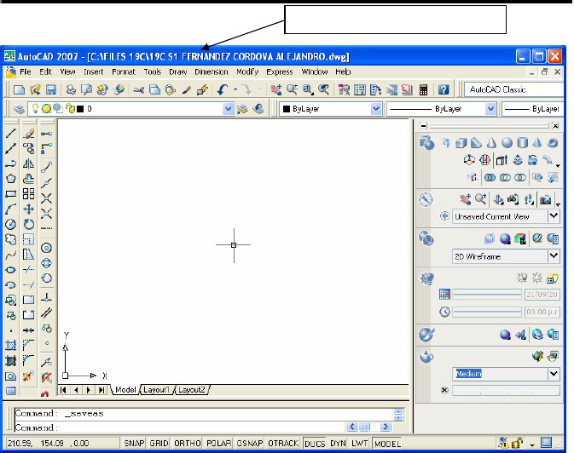Viewport: 574px width, 453px height.
Task: Select the Array modify tool
Action: tap(28, 194)
